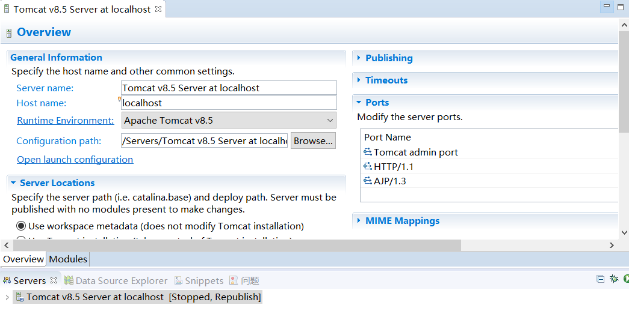Open the Runtime Environment link
The width and height of the screenshot is (629, 311).
tap(66, 121)
